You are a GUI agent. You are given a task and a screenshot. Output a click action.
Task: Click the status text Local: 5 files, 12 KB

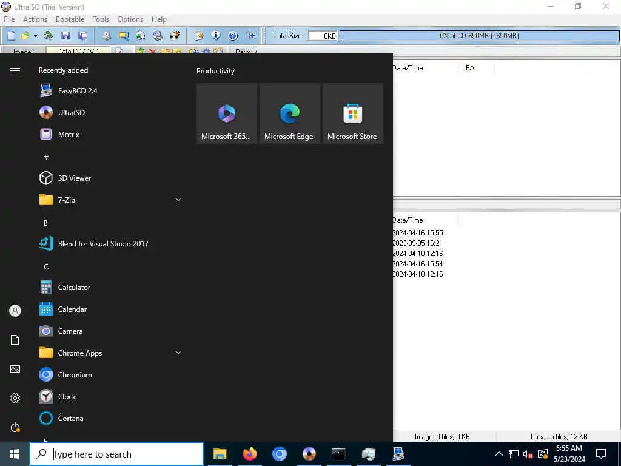click(559, 437)
